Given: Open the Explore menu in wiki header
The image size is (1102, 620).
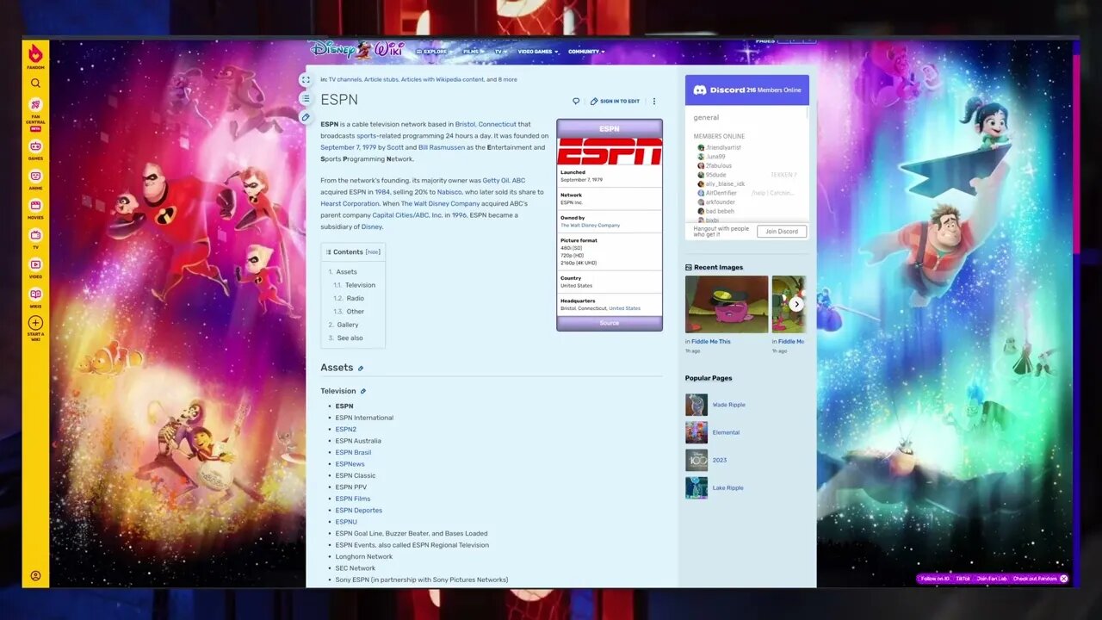Looking at the screenshot, I should (432, 52).
